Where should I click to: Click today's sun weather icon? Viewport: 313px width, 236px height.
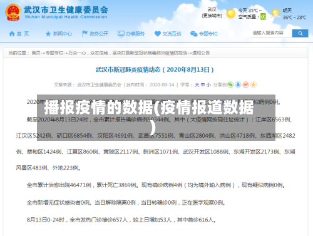pos(231,14)
